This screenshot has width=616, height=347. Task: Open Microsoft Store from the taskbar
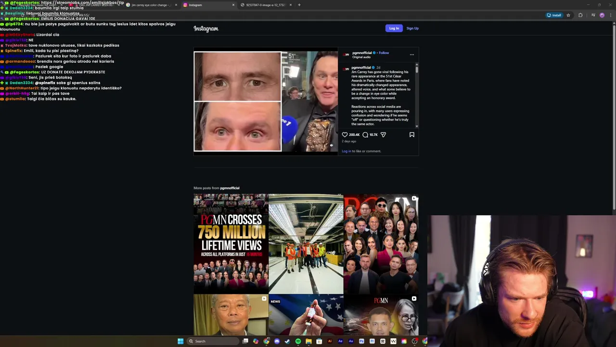pyautogui.click(x=319, y=341)
